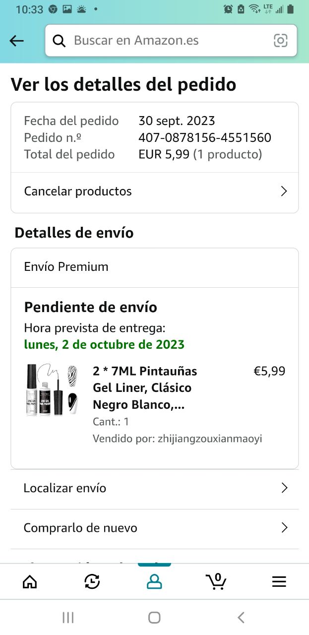This screenshot has width=309, height=635.
Task: Tap the search magnifier icon
Action: [x=60, y=41]
